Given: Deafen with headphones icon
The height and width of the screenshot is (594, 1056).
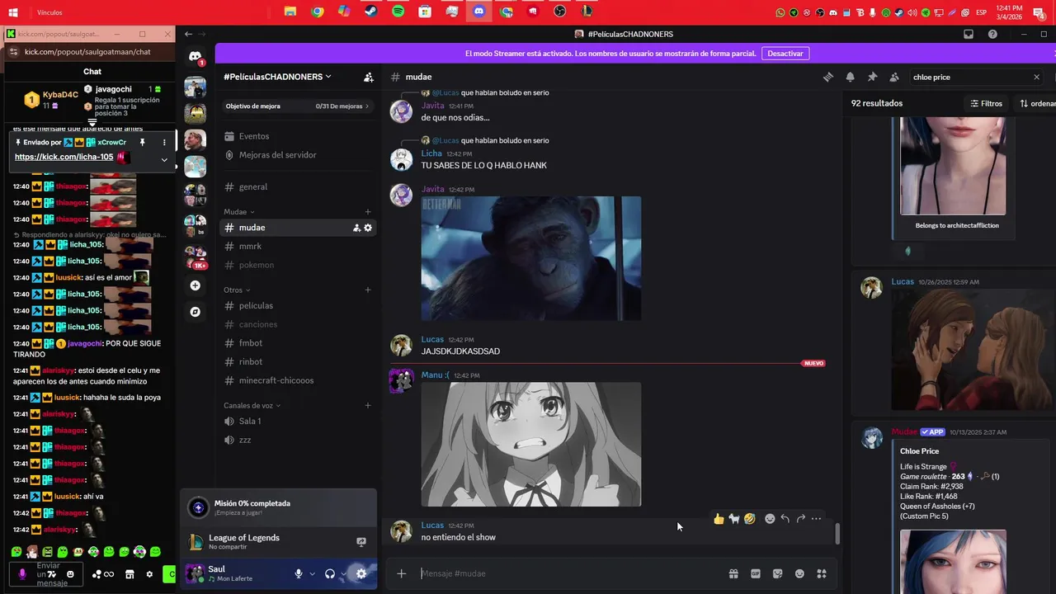Looking at the screenshot, I should coord(330,573).
